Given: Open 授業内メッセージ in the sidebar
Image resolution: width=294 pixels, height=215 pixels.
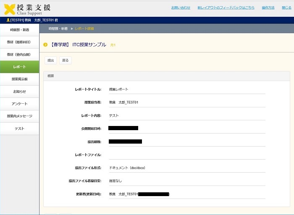Looking at the screenshot, I should click(19, 116).
